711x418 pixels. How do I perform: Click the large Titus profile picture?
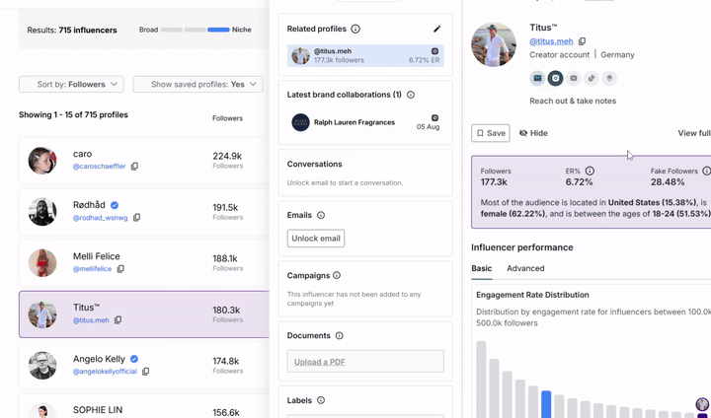494,44
